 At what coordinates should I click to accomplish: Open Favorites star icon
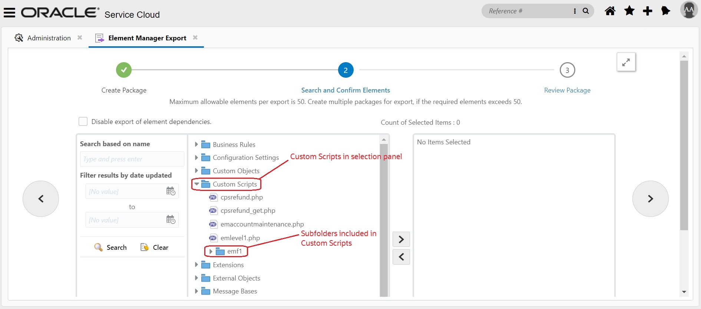(629, 11)
